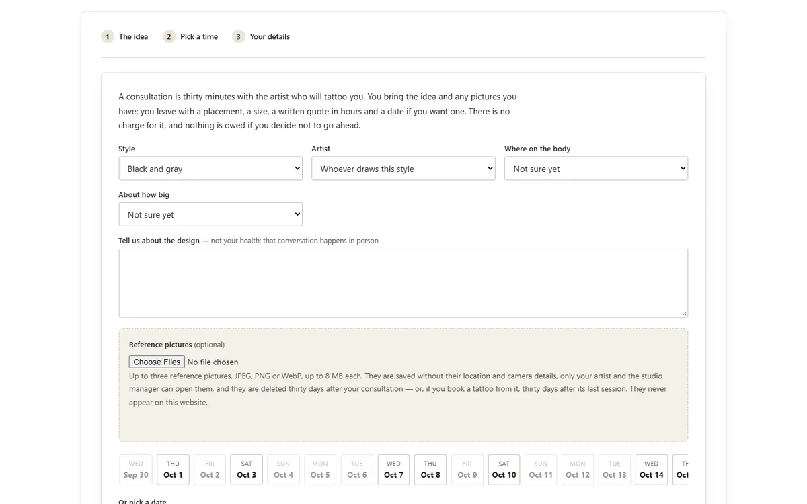
Task: Click into the design description text area
Action: click(403, 283)
